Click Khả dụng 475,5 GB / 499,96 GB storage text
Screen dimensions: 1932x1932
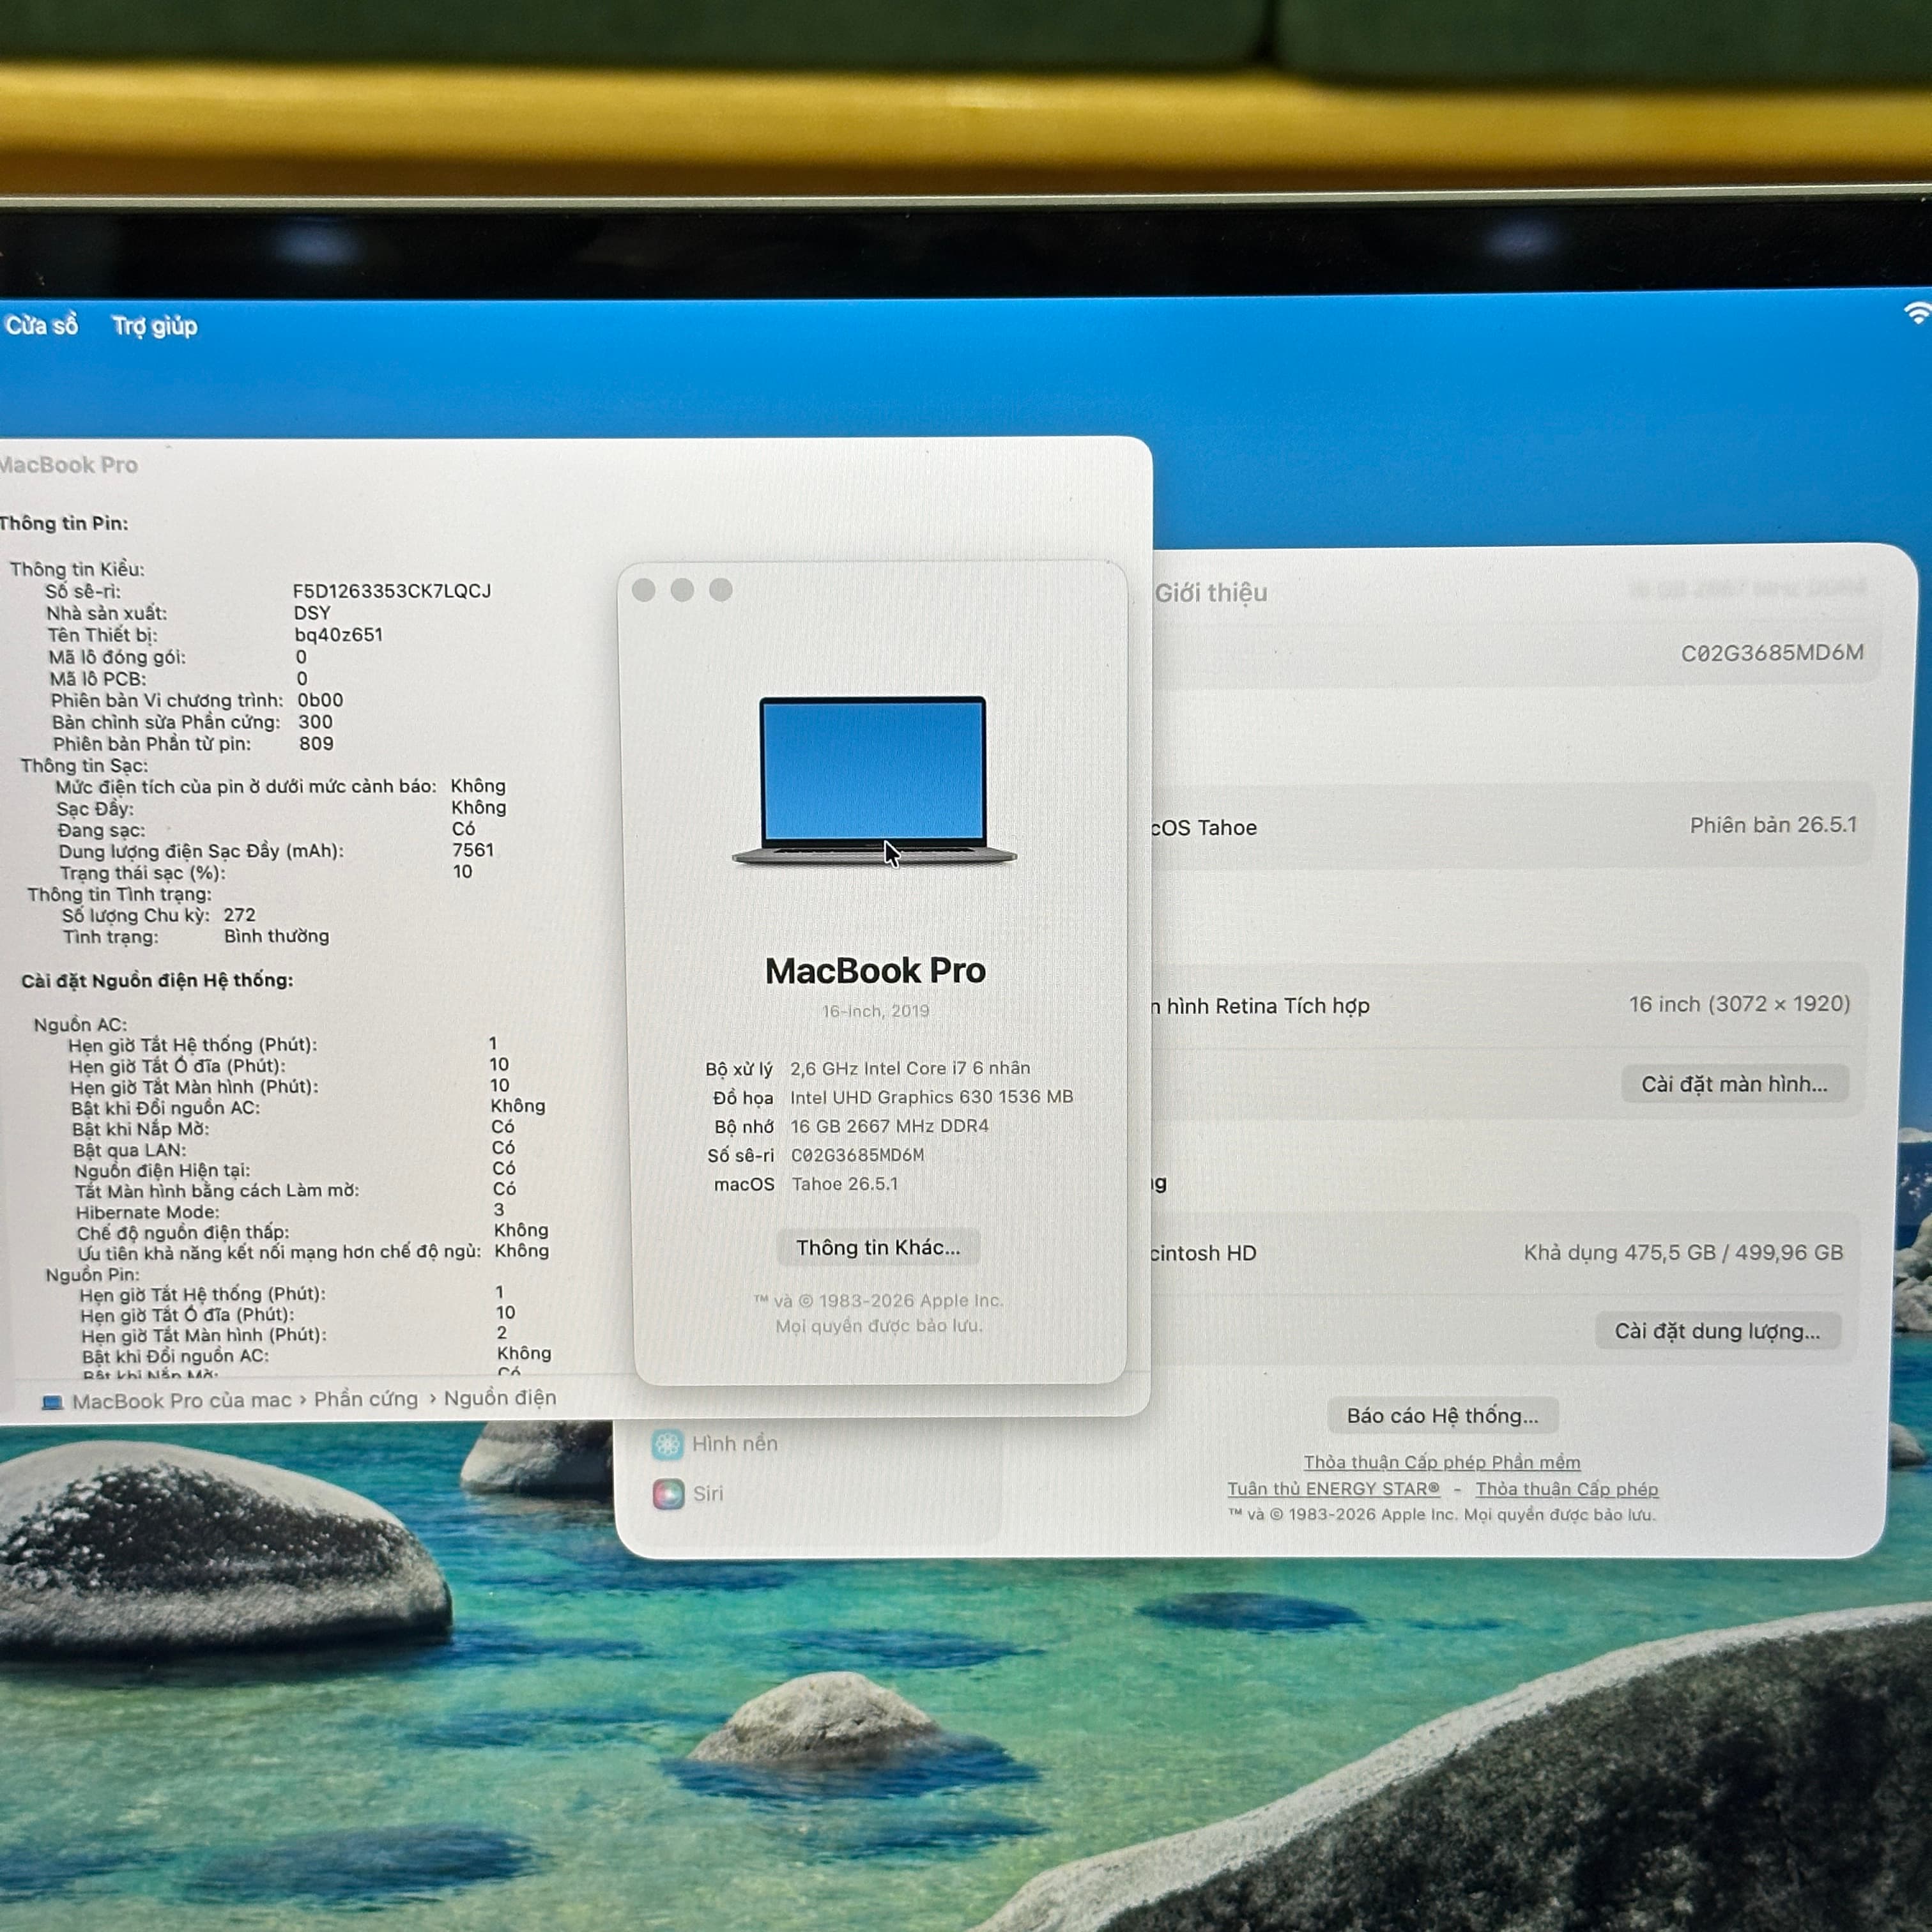(1683, 1252)
